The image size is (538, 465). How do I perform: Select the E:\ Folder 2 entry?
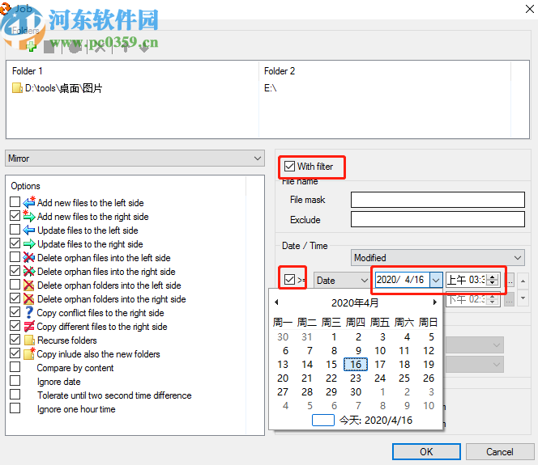(x=270, y=88)
